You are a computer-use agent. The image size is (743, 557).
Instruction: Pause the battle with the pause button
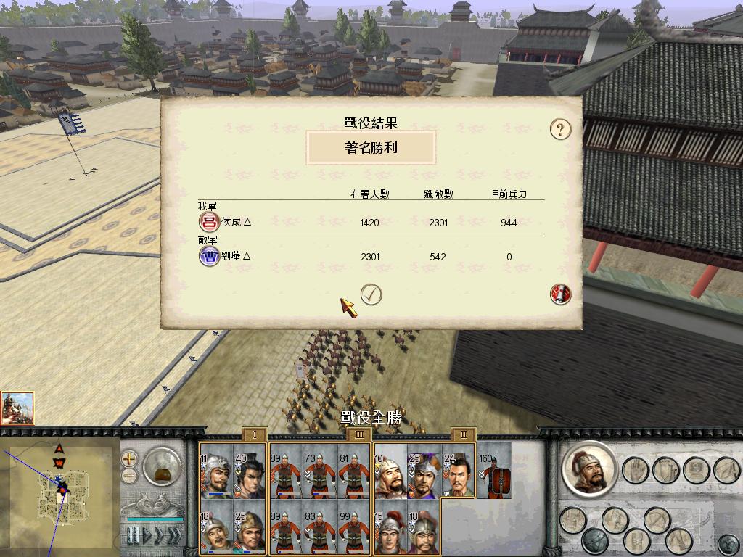pyautogui.click(x=134, y=536)
